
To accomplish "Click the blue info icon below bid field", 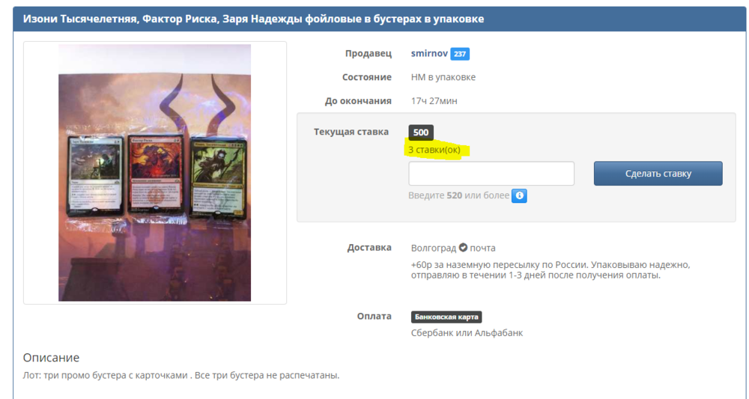I will (x=520, y=195).
